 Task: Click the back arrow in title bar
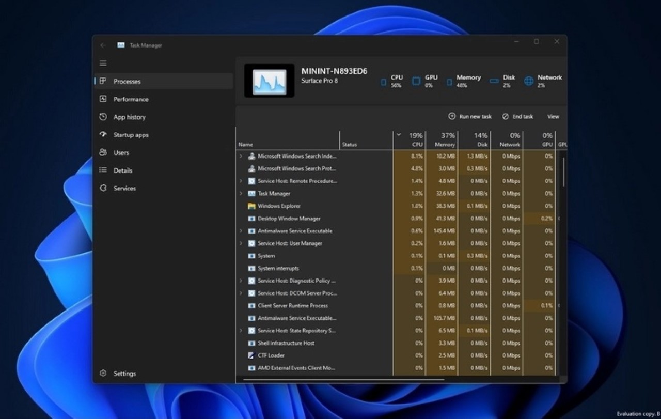[x=103, y=45]
